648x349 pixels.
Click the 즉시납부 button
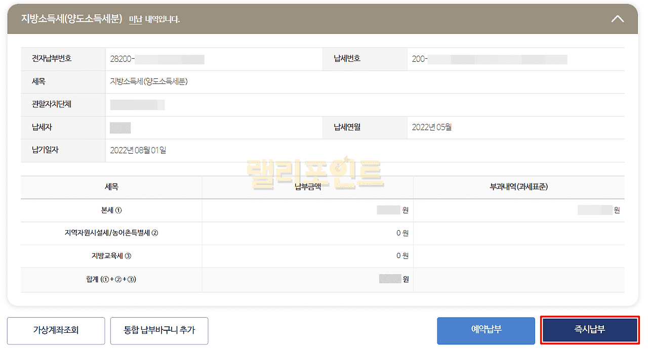point(589,330)
